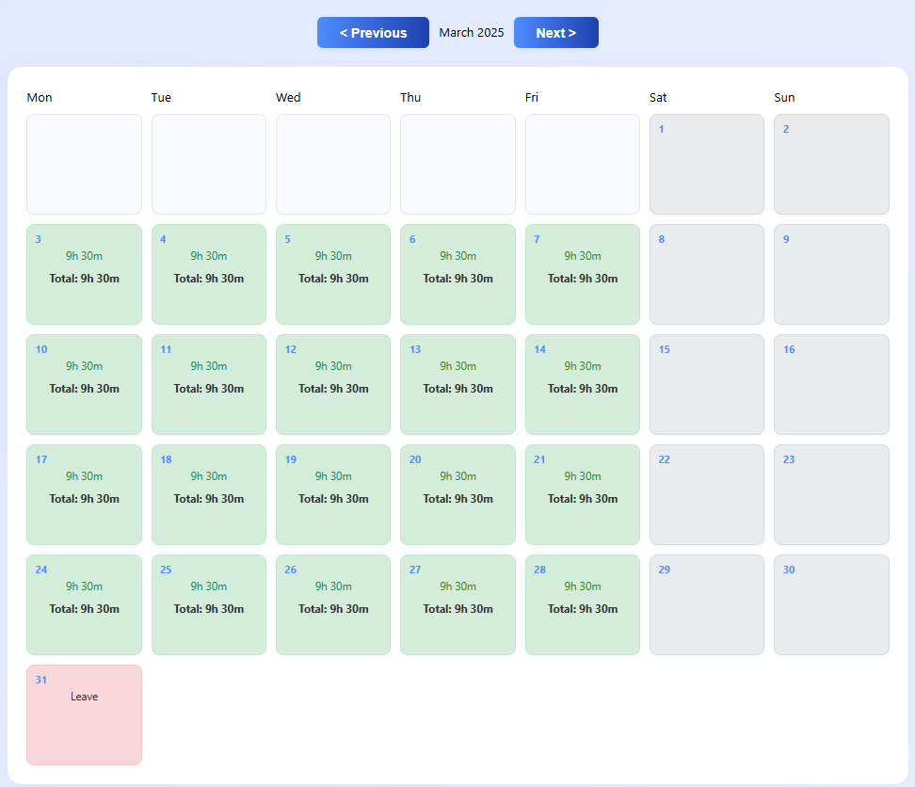Click the Total label on March 10
This screenshot has height=787, width=915.
click(84, 388)
